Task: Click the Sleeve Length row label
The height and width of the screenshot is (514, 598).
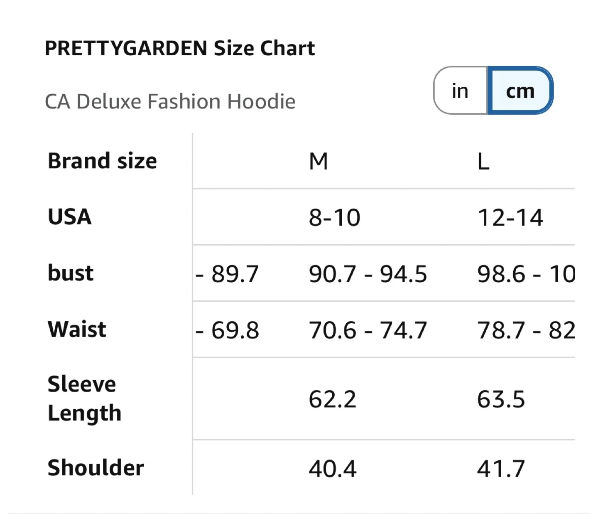Action: click(84, 398)
